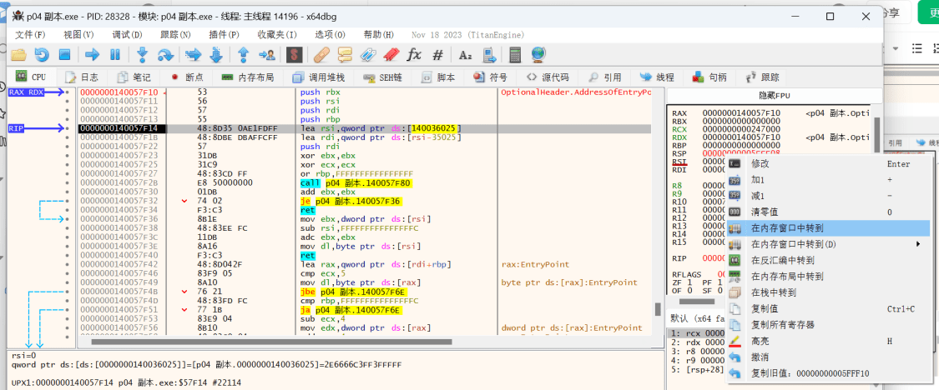This screenshot has height=390, width=939.
Task: Open the 视图(V) menu
Action: pos(78,35)
